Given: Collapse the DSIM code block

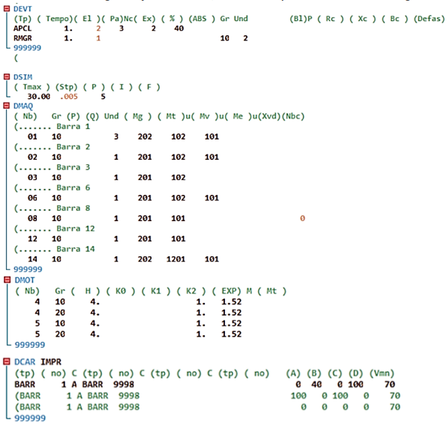Looking at the screenshot, I should (7, 76).
